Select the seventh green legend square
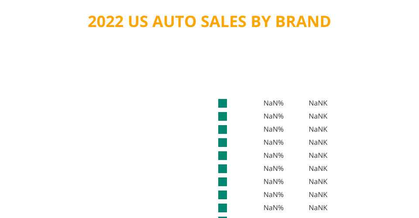Image resolution: width=419 pixels, height=218 pixels. point(223,182)
